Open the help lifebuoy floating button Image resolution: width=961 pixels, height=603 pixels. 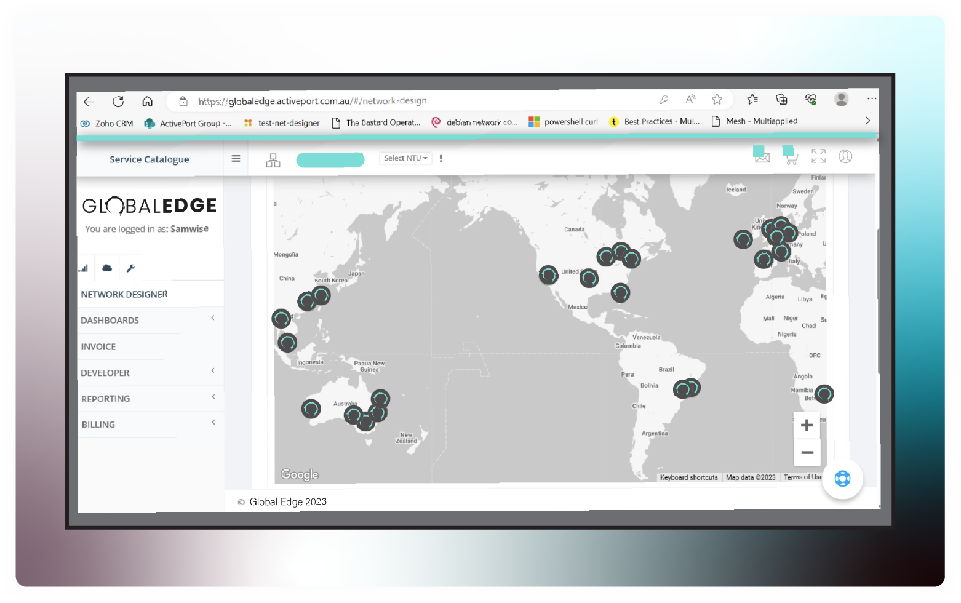[x=842, y=478]
